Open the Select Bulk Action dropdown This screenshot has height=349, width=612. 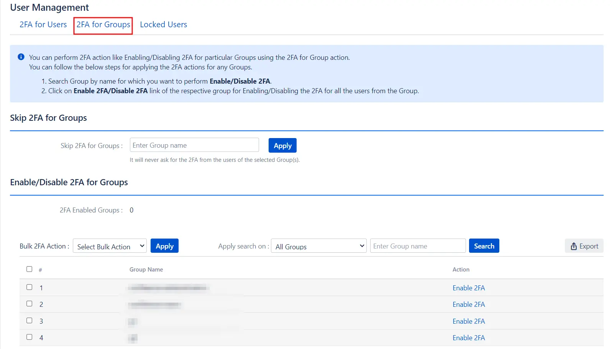[110, 246]
